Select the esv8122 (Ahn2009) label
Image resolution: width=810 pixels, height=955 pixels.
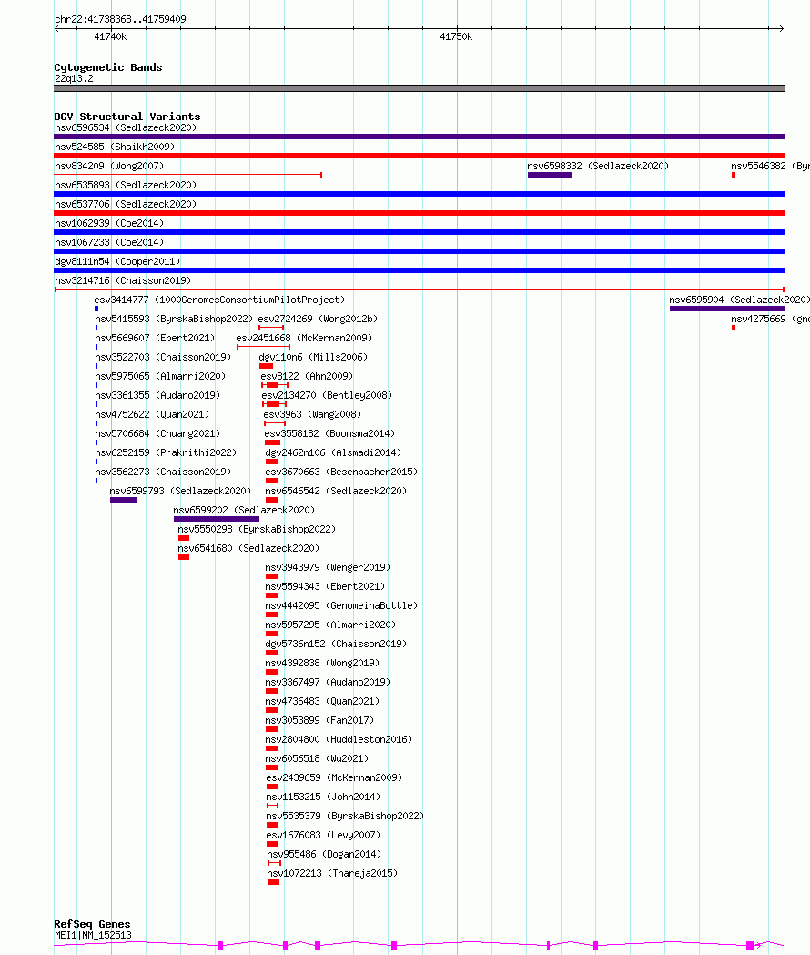point(307,376)
